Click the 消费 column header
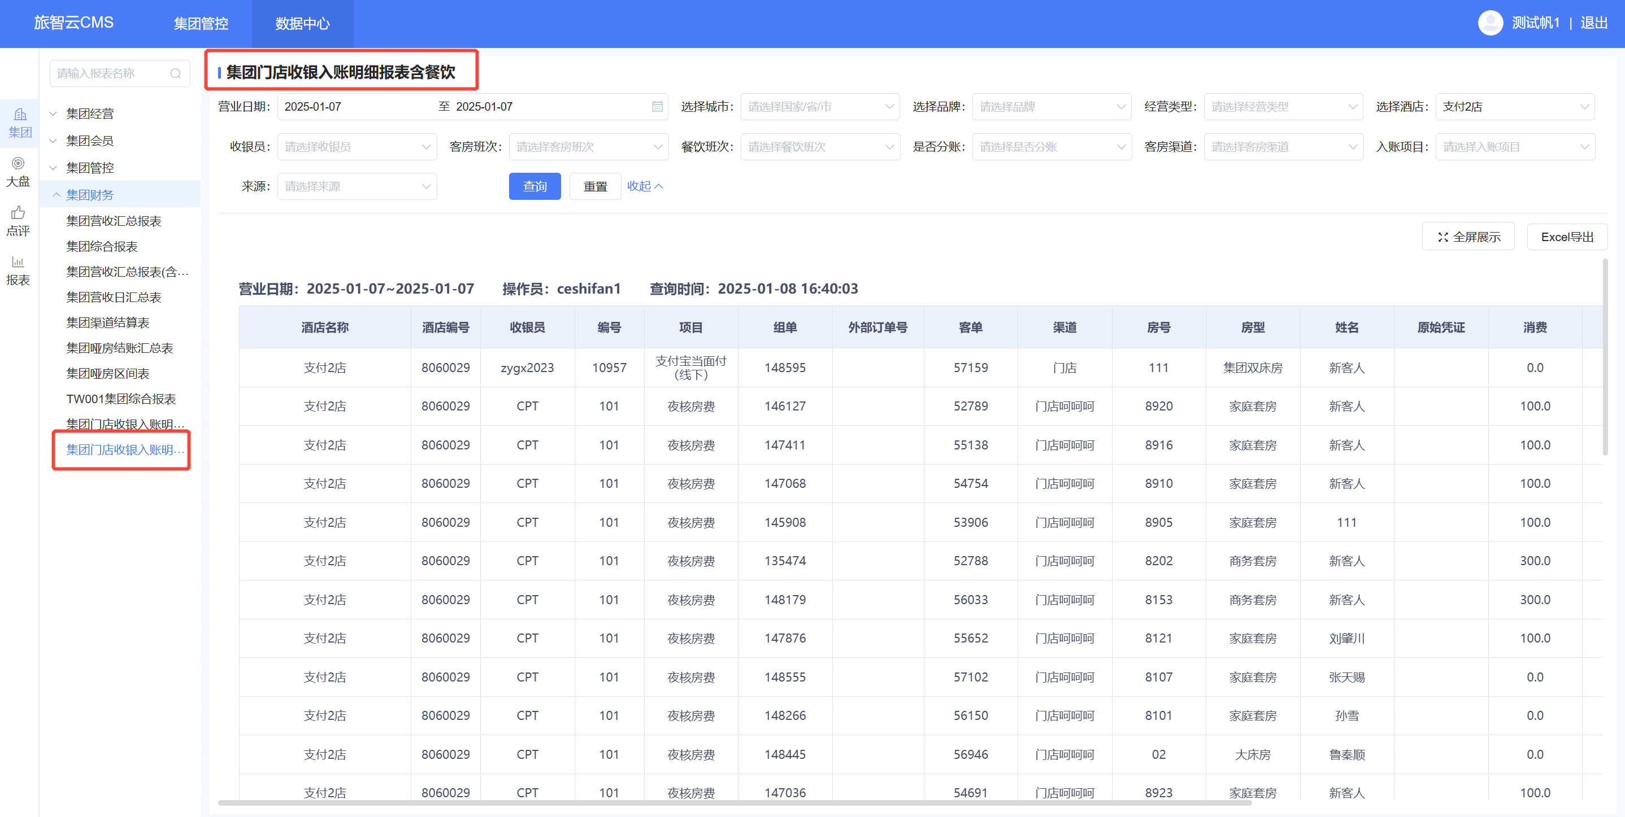1625x817 pixels. pyautogui.click(x=1535, y=327)
